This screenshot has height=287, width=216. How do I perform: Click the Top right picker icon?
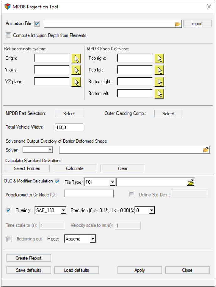(159, 58)
